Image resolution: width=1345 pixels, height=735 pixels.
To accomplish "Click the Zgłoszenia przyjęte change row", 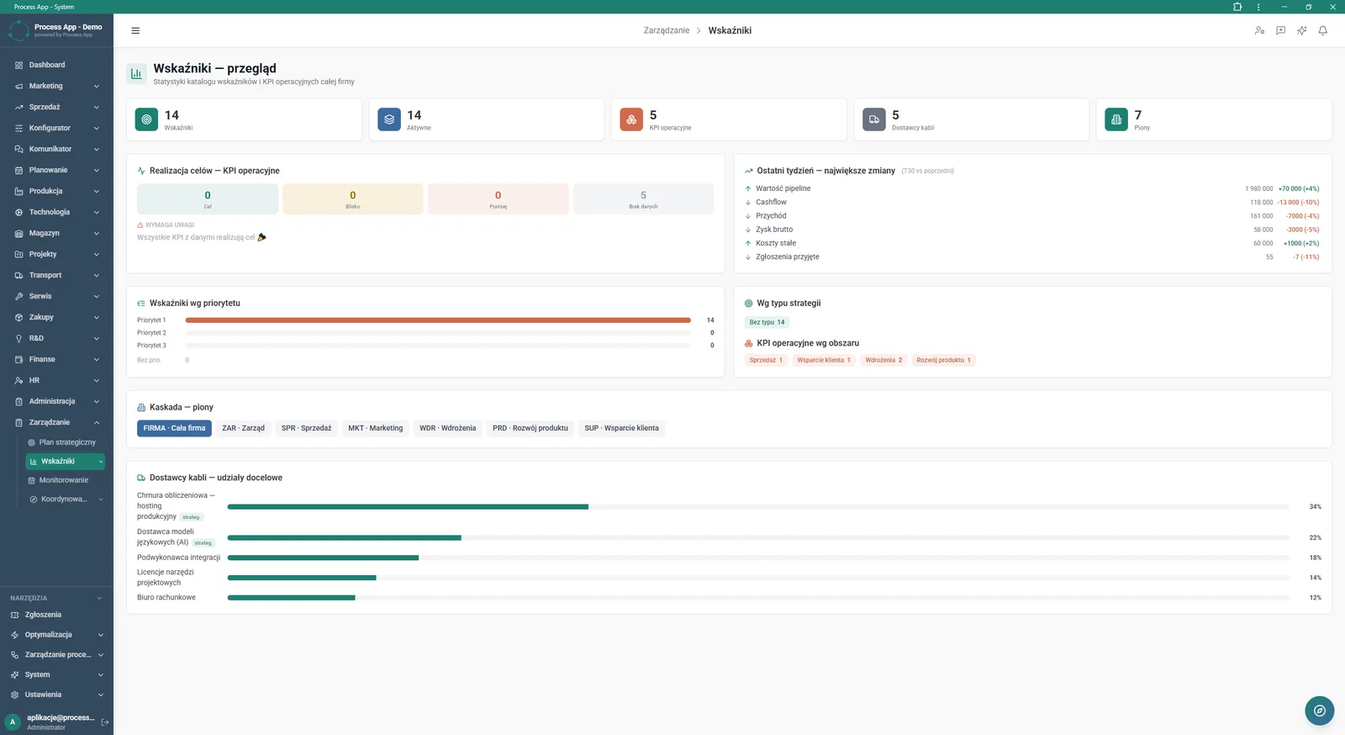I will pos(1032,256).
